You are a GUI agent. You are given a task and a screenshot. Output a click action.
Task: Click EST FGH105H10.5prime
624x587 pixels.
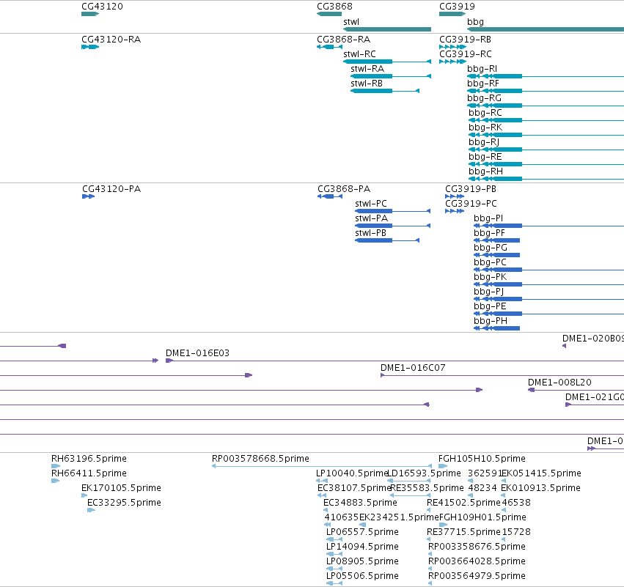click(482, 459)
